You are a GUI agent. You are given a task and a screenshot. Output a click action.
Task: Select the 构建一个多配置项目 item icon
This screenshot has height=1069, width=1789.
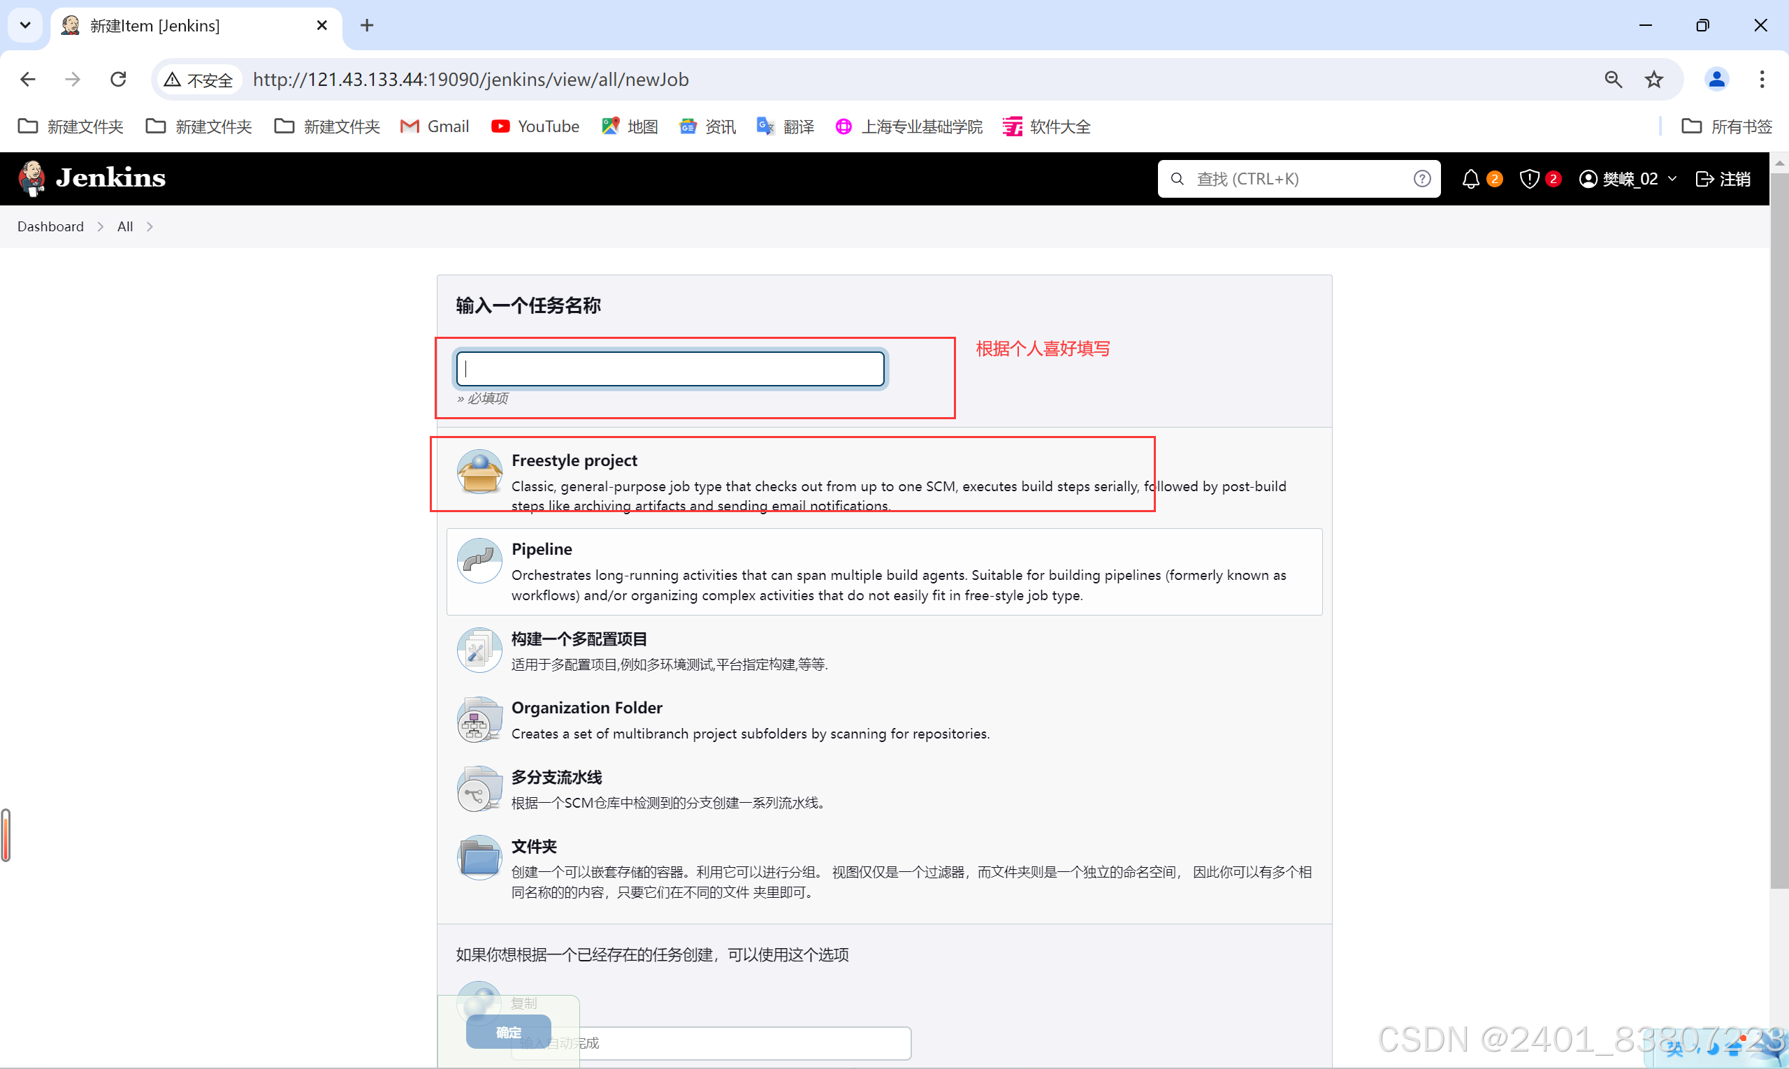click(479, 649)
